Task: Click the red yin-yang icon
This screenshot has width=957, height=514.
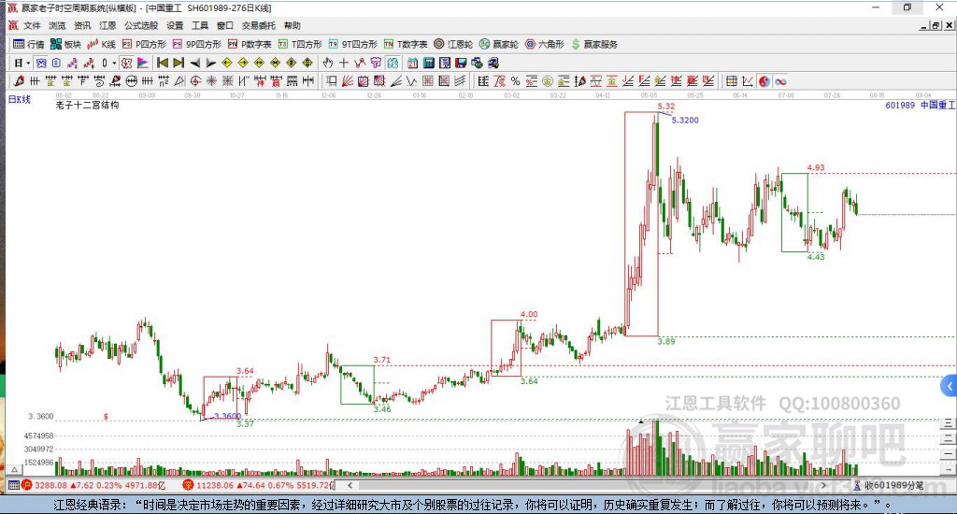Action: (764, 81)
